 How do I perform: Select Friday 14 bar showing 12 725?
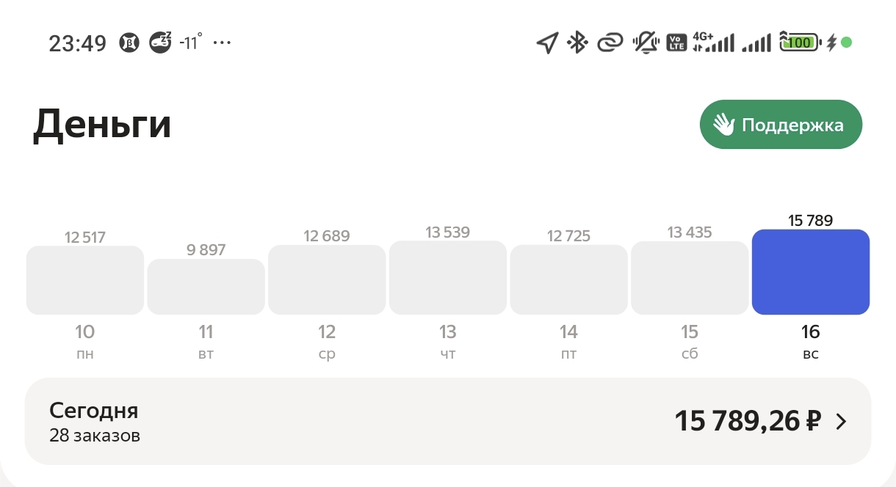pyautogui.click(x=569, y=279)
